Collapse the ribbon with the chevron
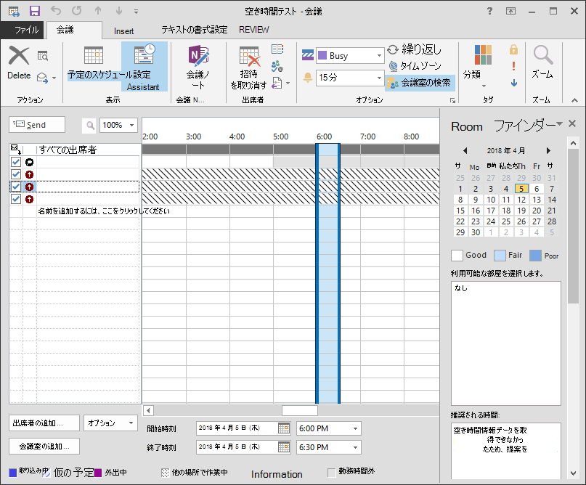This screenshot has width=586, height=485. [x=575, y=100]
